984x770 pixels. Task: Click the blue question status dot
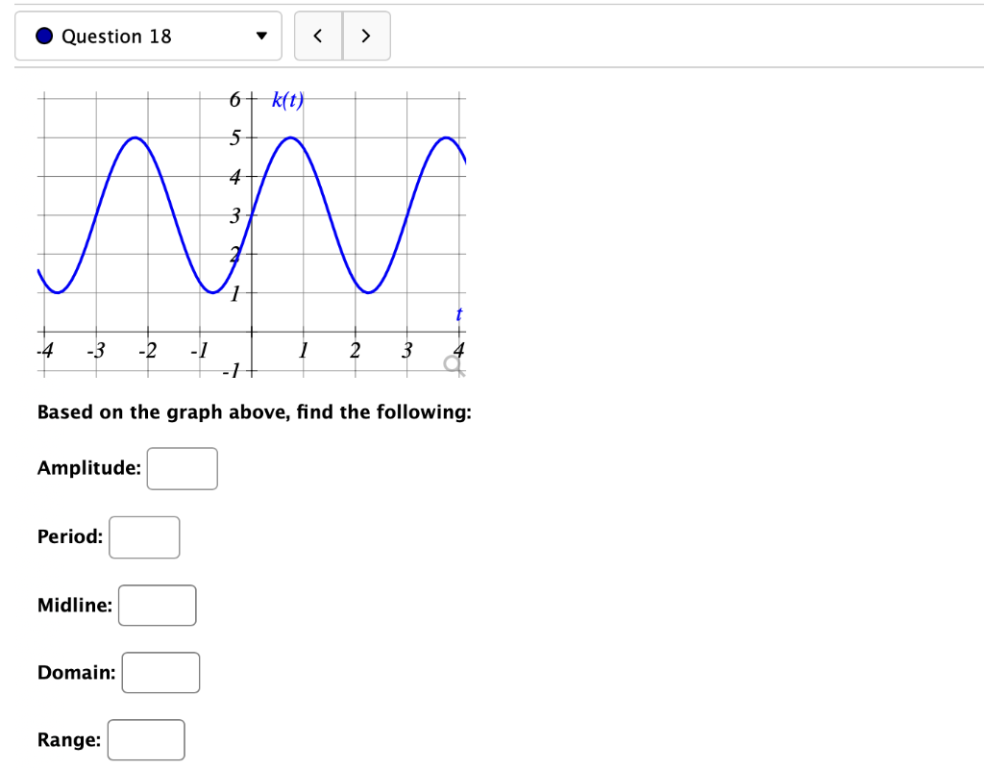42,36
